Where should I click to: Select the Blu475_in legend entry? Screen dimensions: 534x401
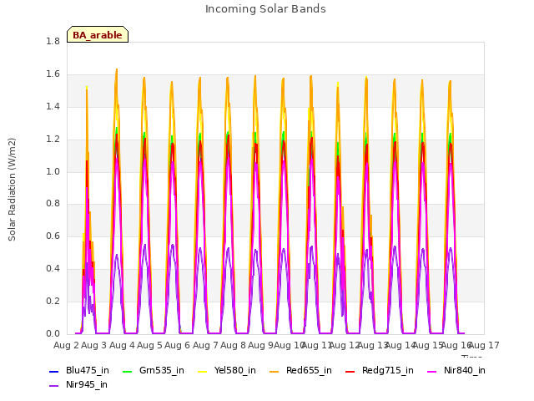tap(79, 370)
